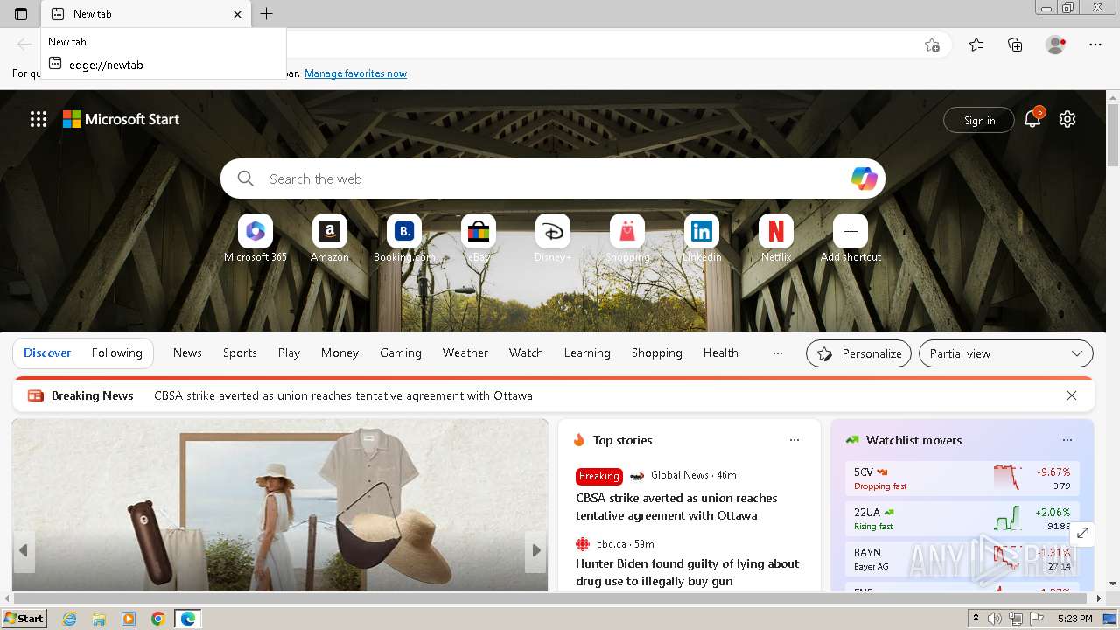Switch to the Following tab
Viewport: 1120px width, 630px height.
[117, 353]
